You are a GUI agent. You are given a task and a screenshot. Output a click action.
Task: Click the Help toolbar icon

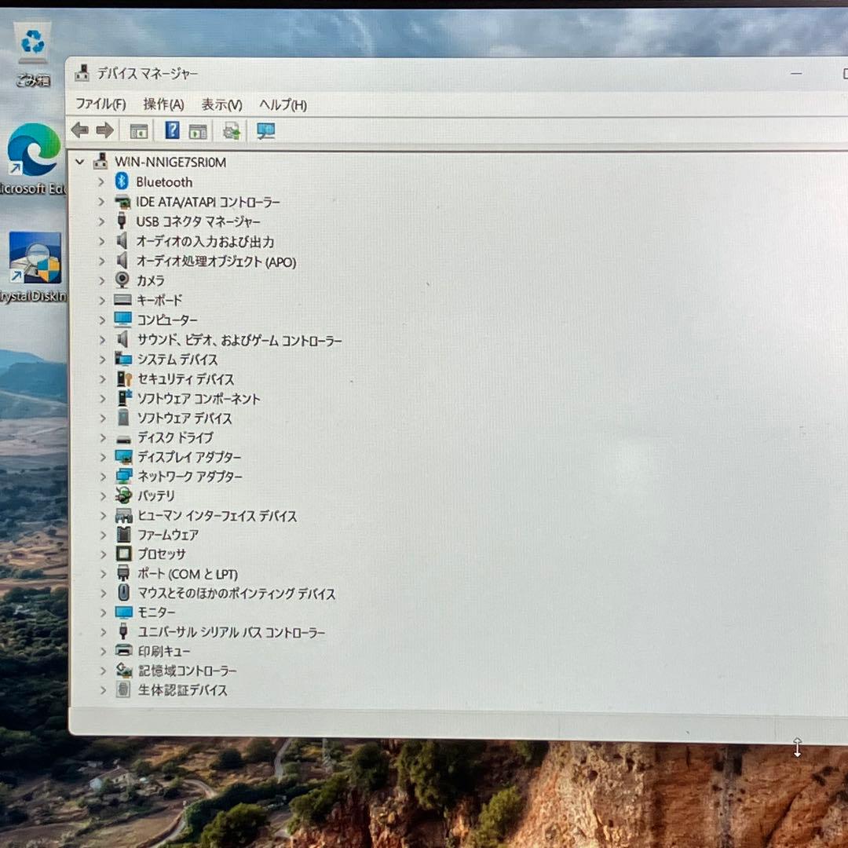pos(171,130)
